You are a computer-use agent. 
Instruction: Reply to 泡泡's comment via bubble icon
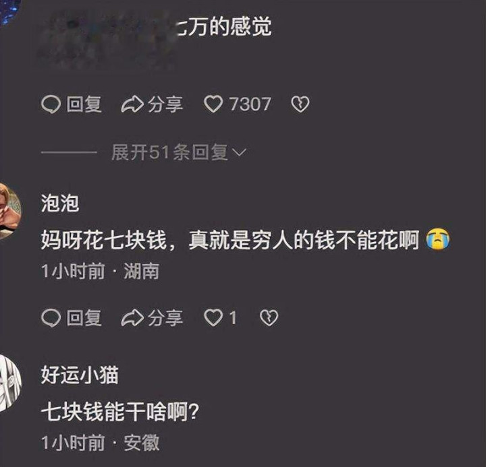click(51, 318)
